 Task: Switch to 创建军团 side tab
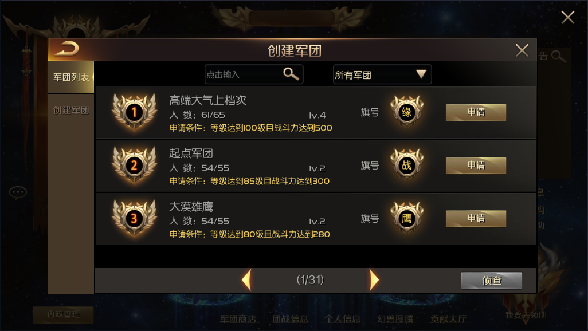pos(71,110)
